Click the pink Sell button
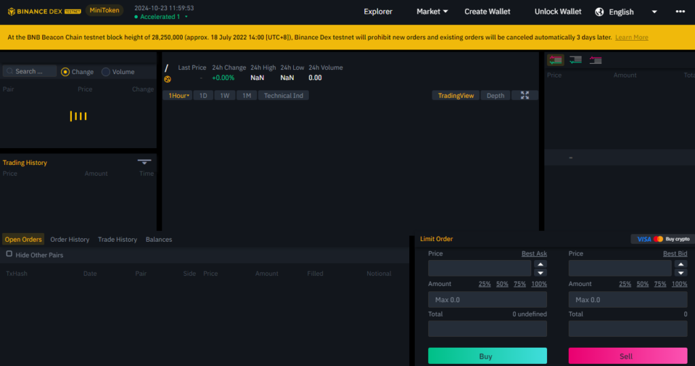 tap(628, 356)
